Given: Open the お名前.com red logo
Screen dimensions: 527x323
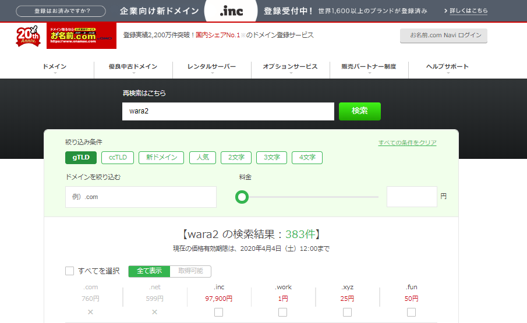Looking at the screenshot, I should coord(82,36).
